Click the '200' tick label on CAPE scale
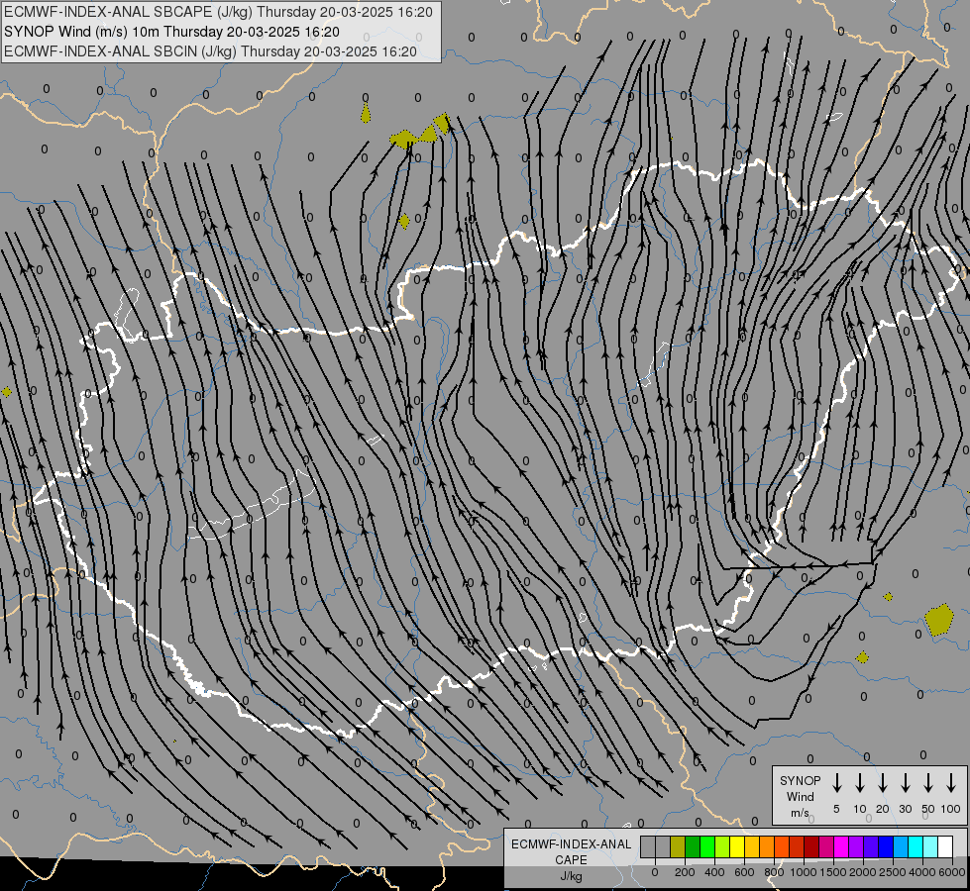The image size is (970, 891). (x=685, y=872)
